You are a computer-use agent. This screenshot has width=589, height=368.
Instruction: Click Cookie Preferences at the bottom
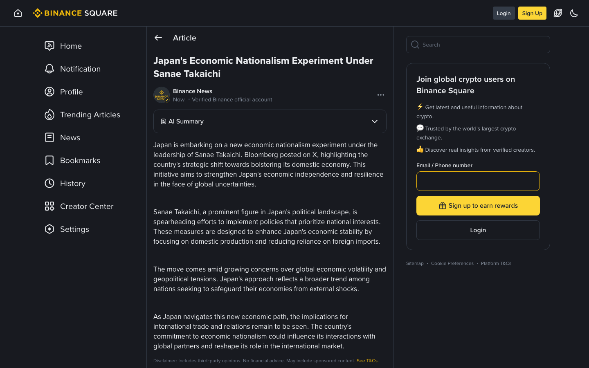[x=452, y=263]
